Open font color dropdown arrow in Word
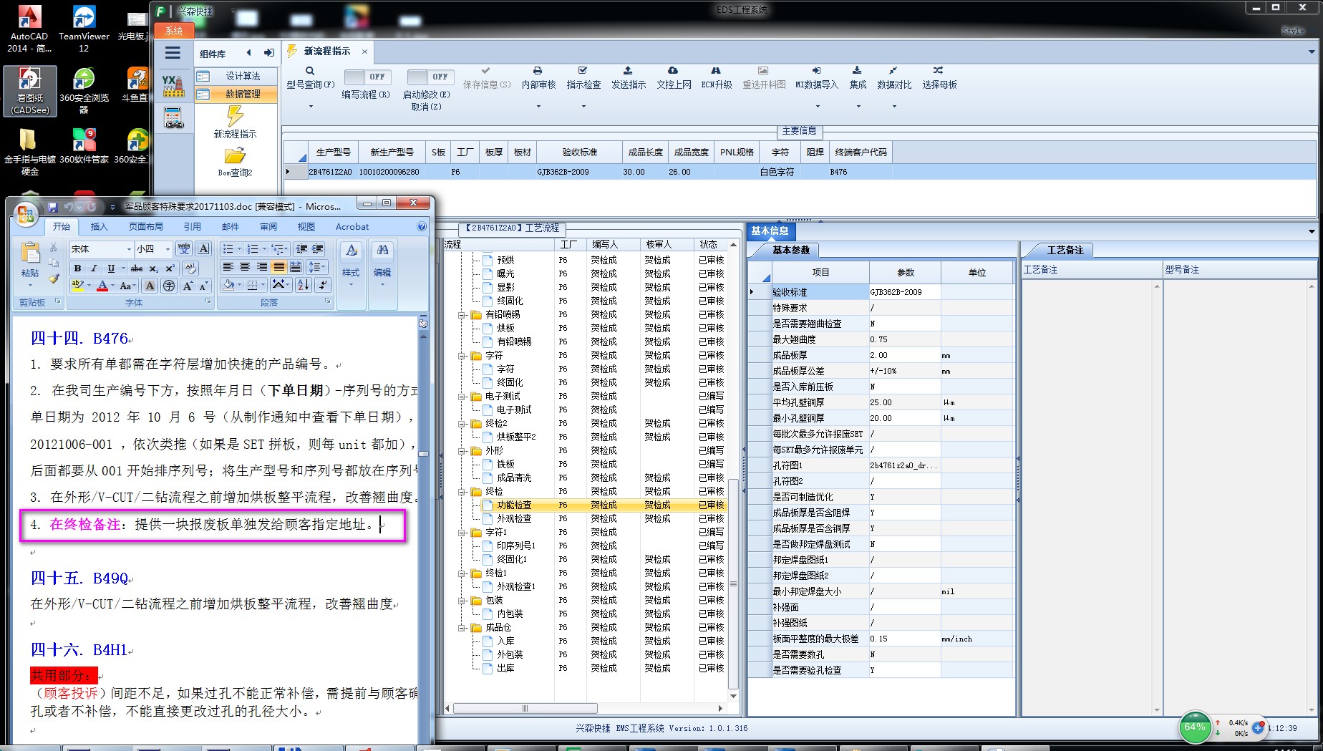Image resolution: width=1323 pixels, height=751 pixels. 112,286
